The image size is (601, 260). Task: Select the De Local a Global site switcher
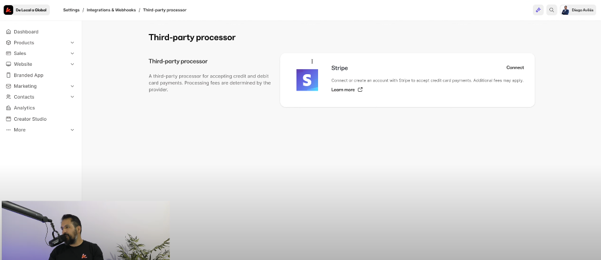[x=31, y=10]
